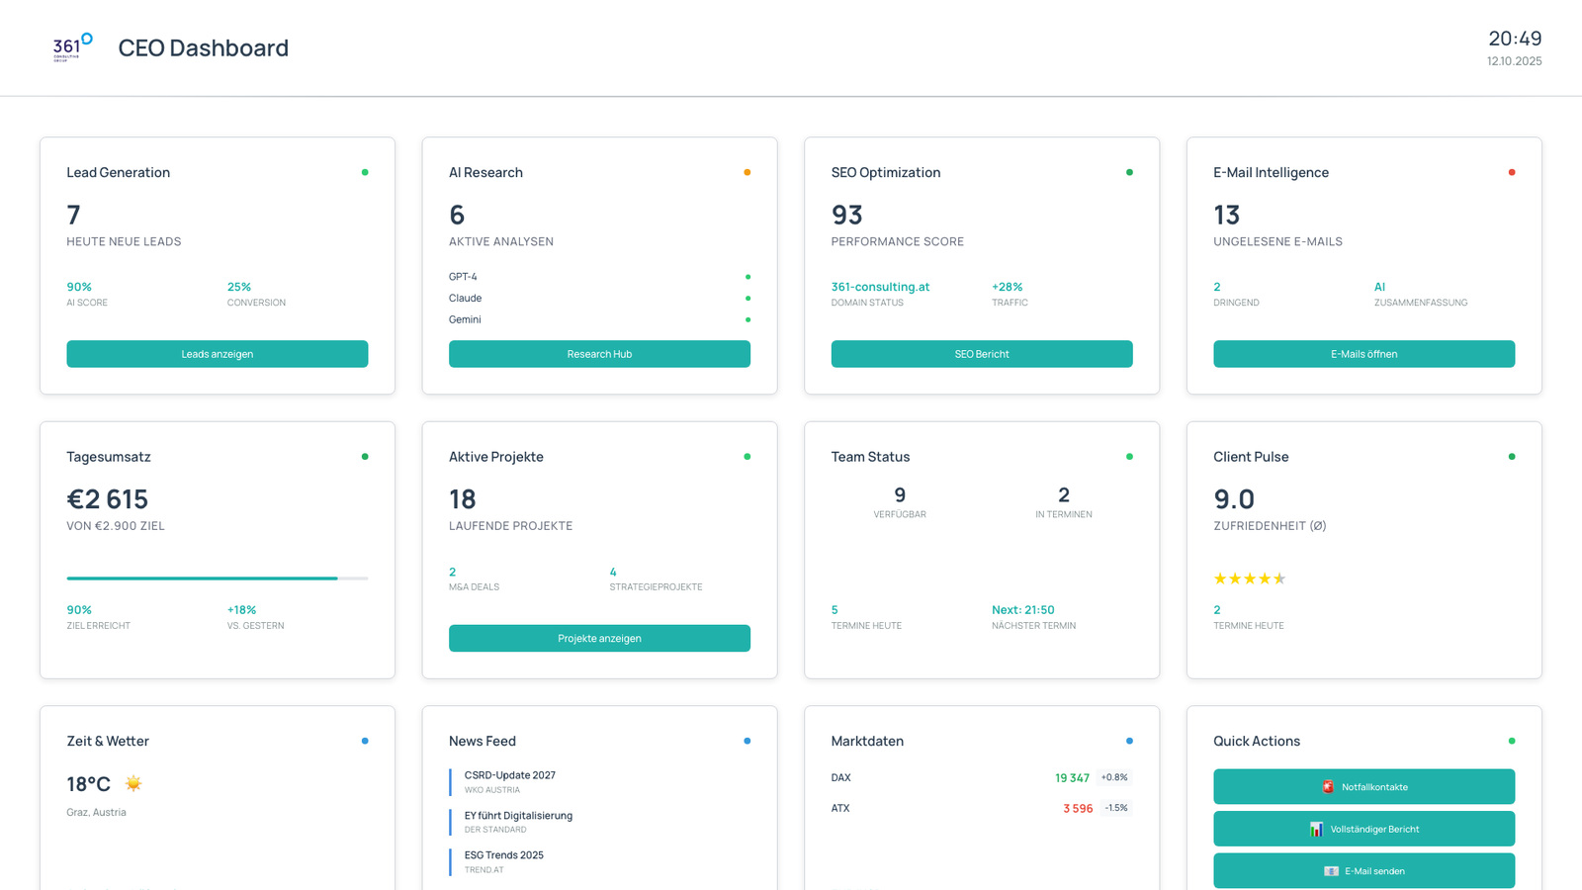Image resolution: width=1582 pixels, height=890 pixels.
Task: Click E-Mails öffnen button
Action: 1364,354
